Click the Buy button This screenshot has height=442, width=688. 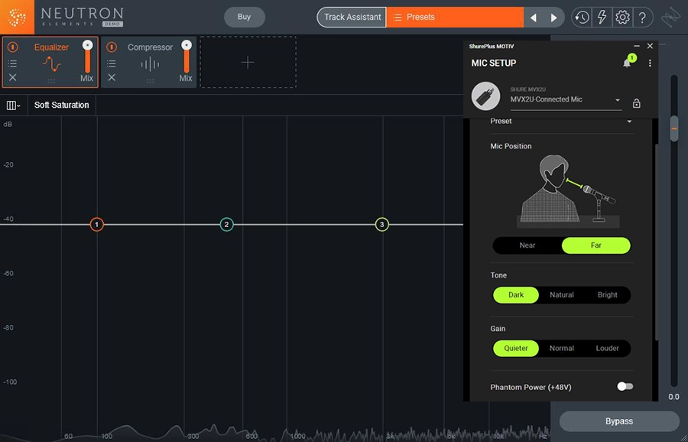[x=245, y=17]
